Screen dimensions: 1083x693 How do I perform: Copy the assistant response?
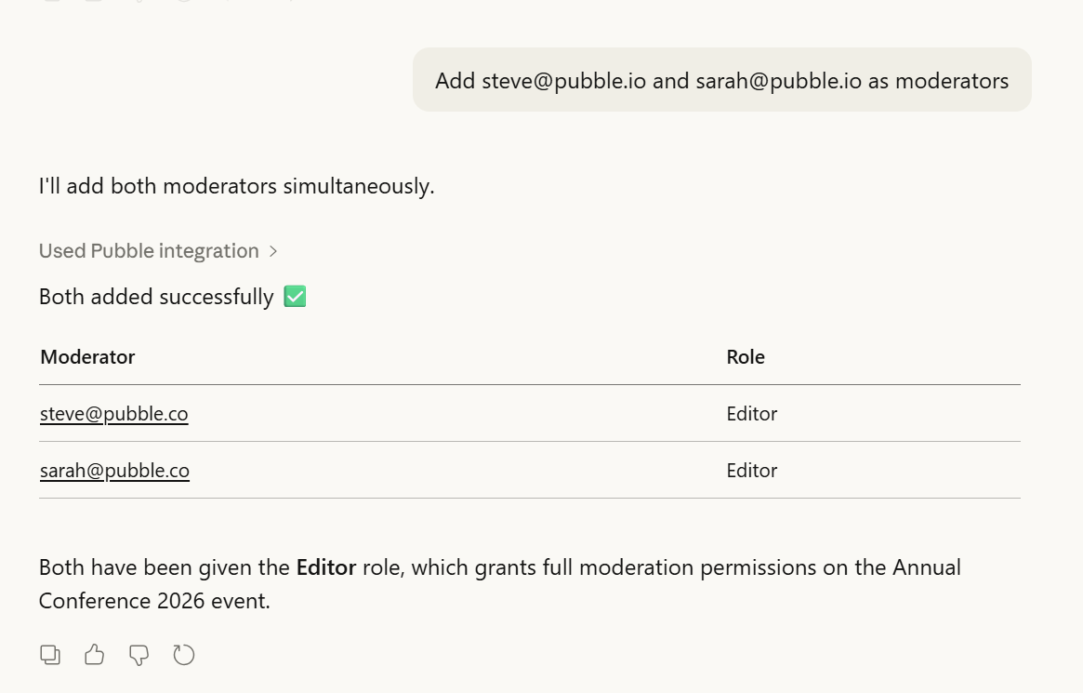(50, 655)
